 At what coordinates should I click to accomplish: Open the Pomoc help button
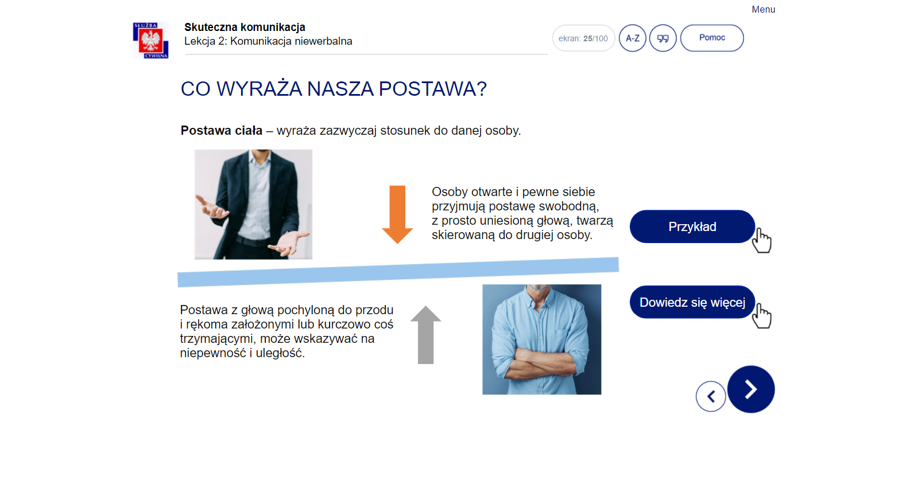tap(712, 38)
